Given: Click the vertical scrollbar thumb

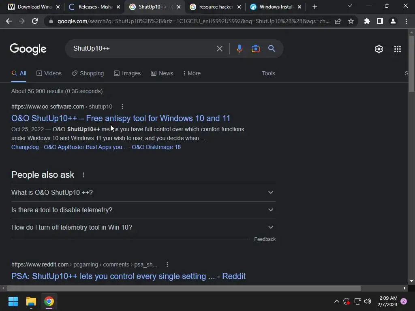Looking at the screenshot, I should (411, 64).
